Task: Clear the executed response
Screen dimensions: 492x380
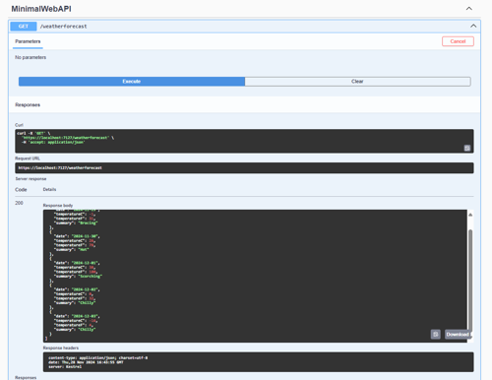Action: pos(357,82)
